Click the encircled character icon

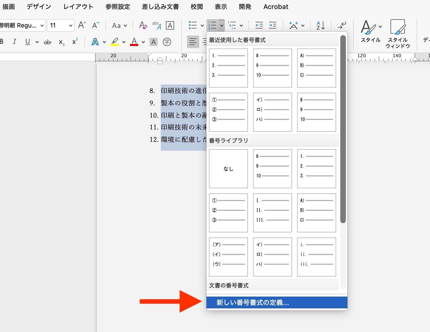click(x=167, y=42)
